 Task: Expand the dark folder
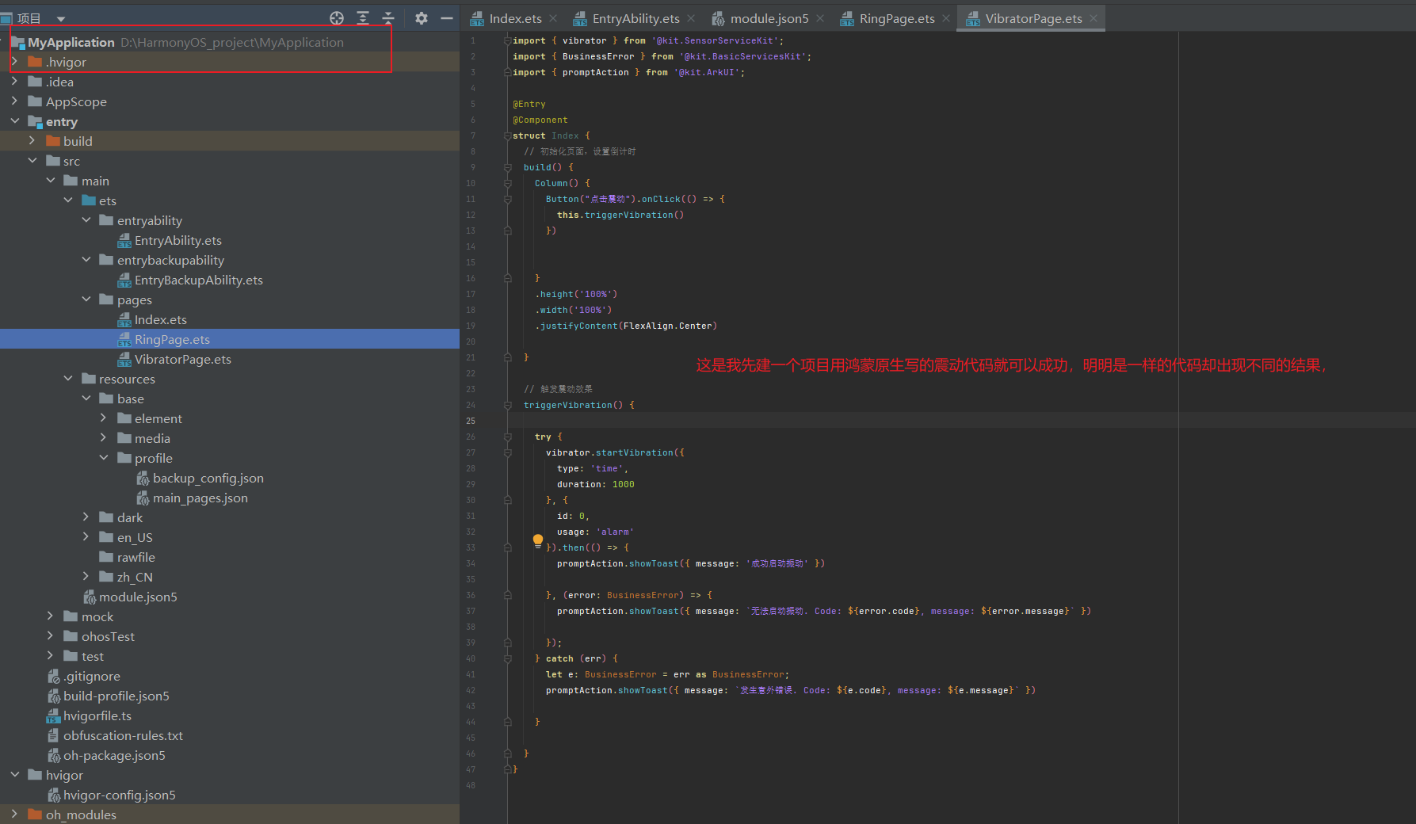86,517
